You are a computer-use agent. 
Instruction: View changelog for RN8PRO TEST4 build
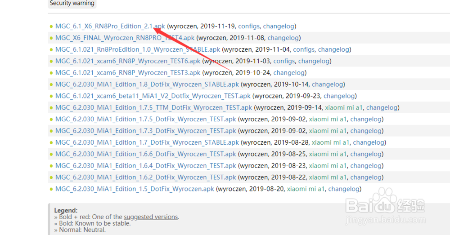[x=283, y=38]
